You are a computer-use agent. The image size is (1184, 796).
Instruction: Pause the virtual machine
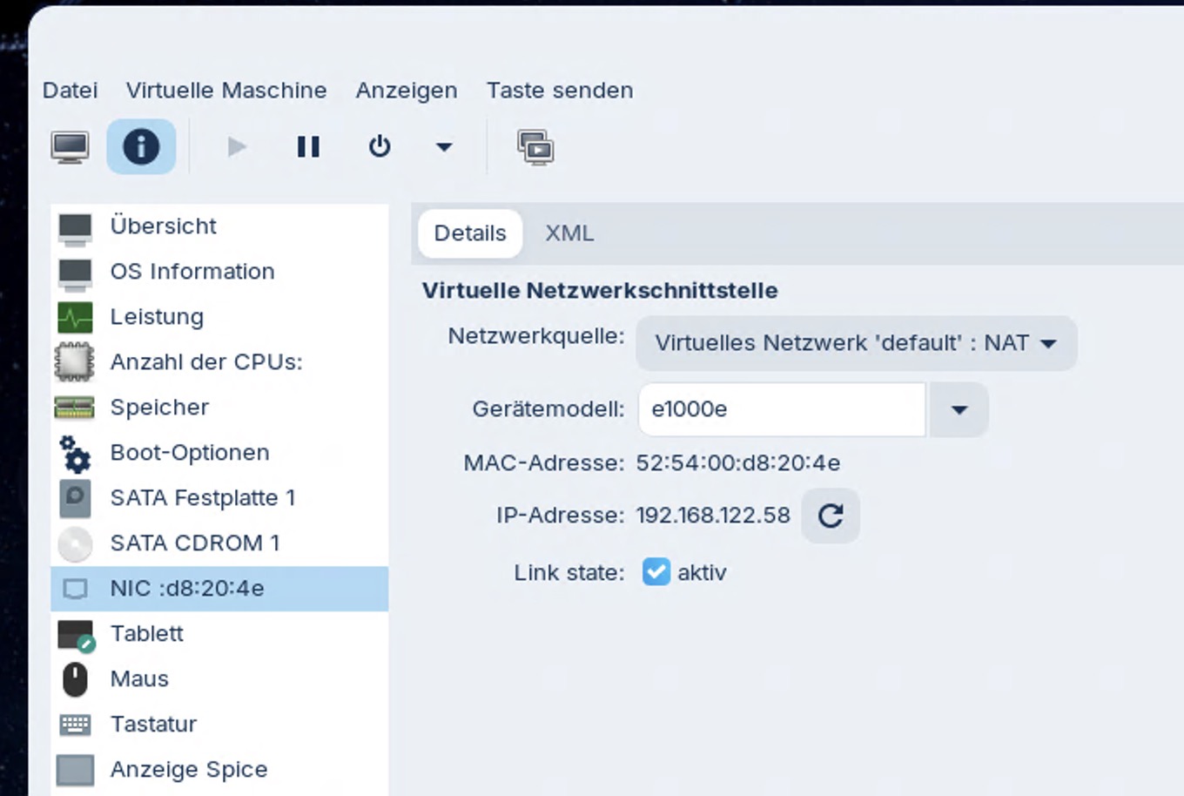(x=308, y=147)
